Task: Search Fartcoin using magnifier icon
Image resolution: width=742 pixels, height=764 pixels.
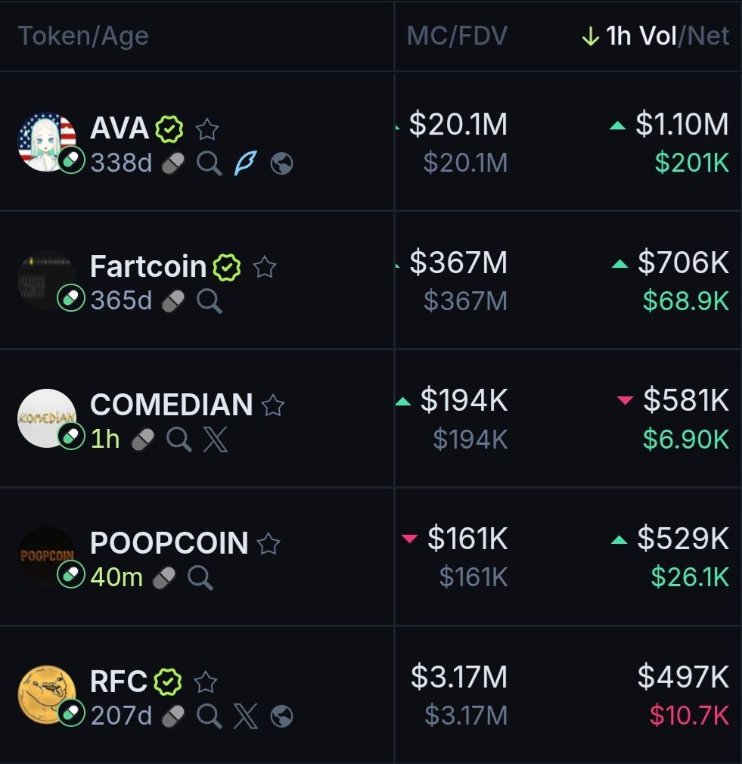Action: [209, 301]
